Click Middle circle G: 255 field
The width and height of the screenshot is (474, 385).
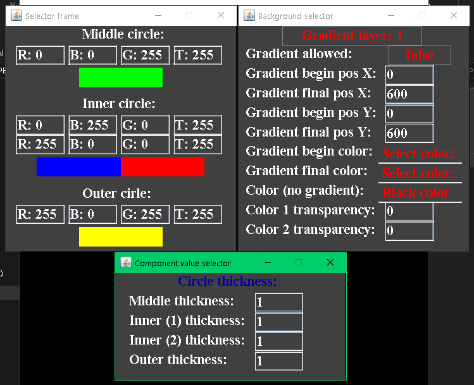pos(146,55)
